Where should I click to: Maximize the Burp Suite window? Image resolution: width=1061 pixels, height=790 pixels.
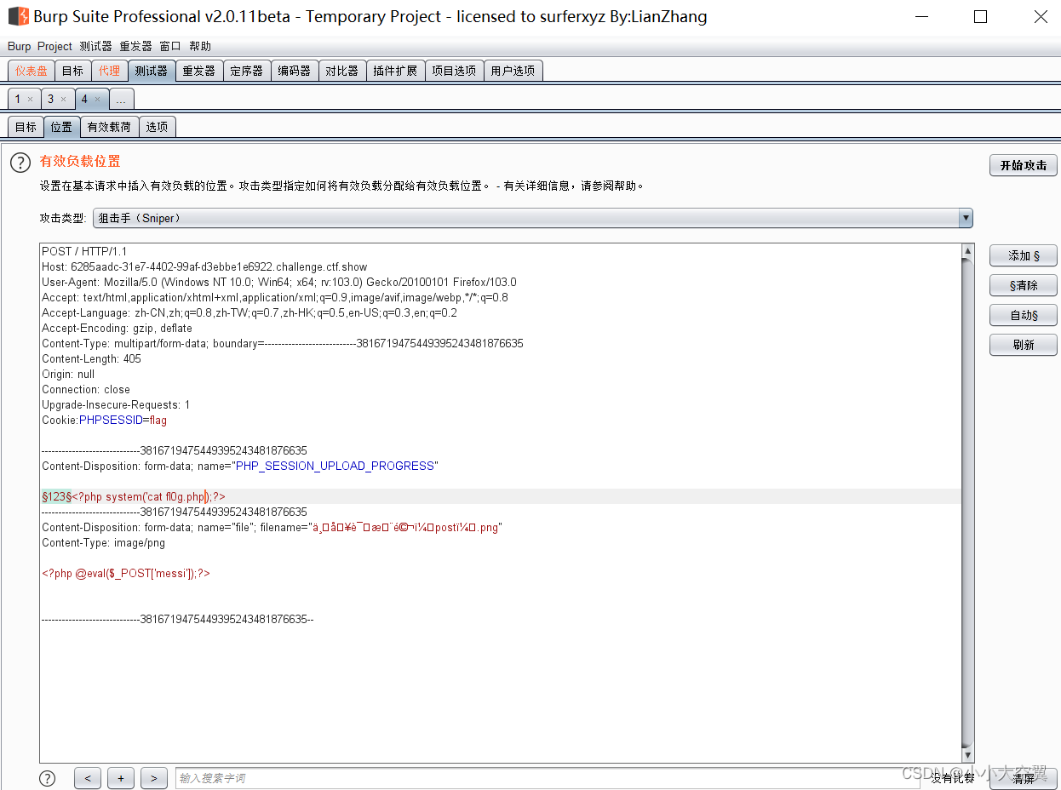tap(981, 16)
